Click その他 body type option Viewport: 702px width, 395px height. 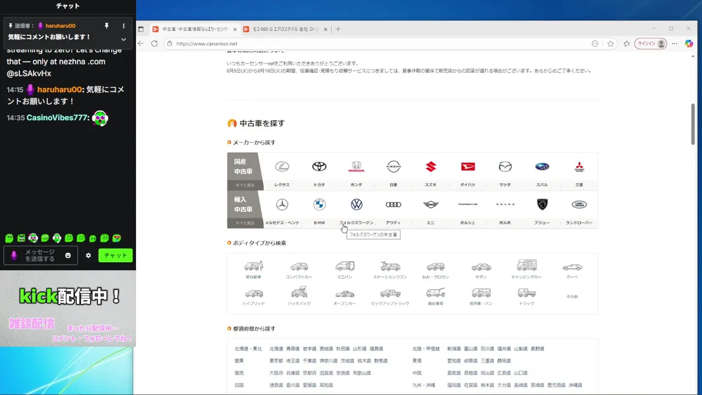pyautogui.click(x=572, y=297)
